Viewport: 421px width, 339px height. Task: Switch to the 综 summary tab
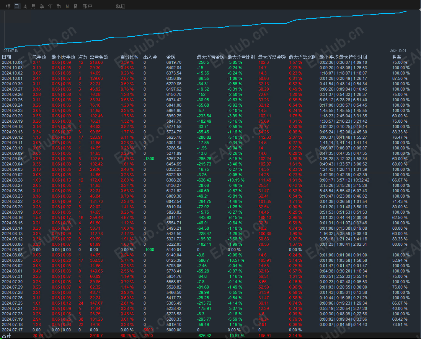[x=8, y=6]
